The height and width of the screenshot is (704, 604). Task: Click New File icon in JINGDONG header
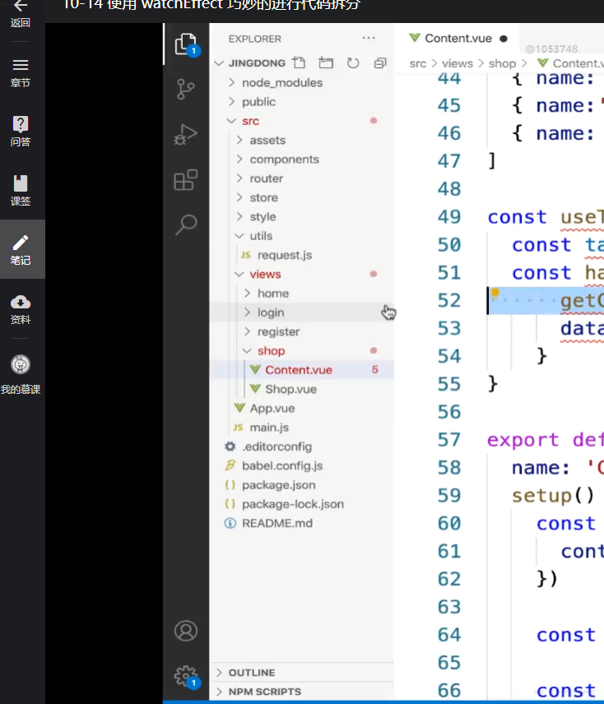click(299, 63)
